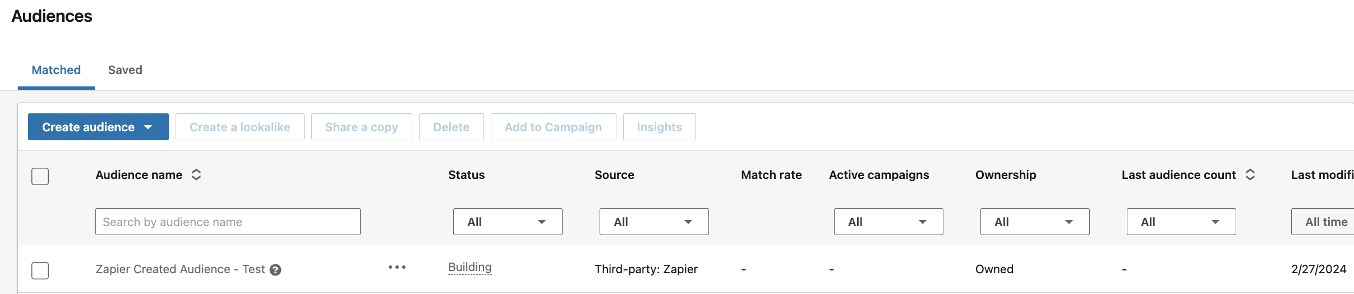This screenshot has width=1354, height=294.
Task: Focus the Search by audience name field
Action: (228, 222)
